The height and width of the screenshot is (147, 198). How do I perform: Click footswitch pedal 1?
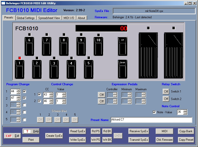[20, 69]
